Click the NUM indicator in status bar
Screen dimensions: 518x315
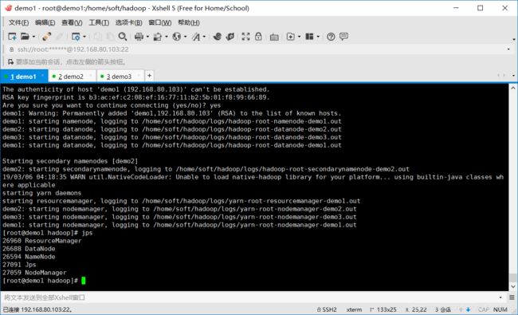click(x=500, y=309)
